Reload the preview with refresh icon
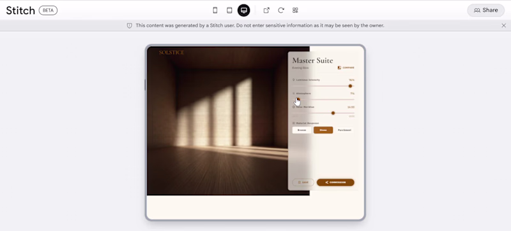Screen dimensions: 511x231 [x=281, y=10]
